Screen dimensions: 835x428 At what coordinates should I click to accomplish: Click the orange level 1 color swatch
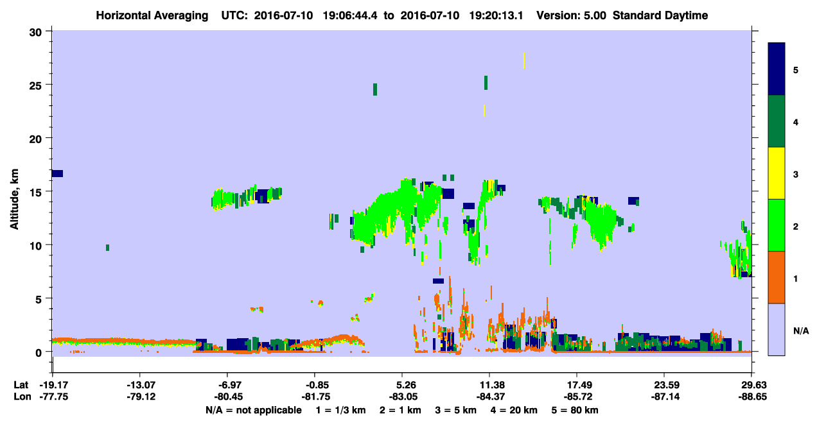pyautogui.click(x=777, y=277)
